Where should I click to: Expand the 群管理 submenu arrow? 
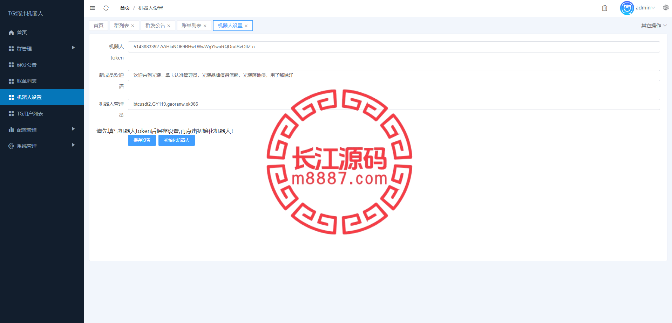pos(73,48)
